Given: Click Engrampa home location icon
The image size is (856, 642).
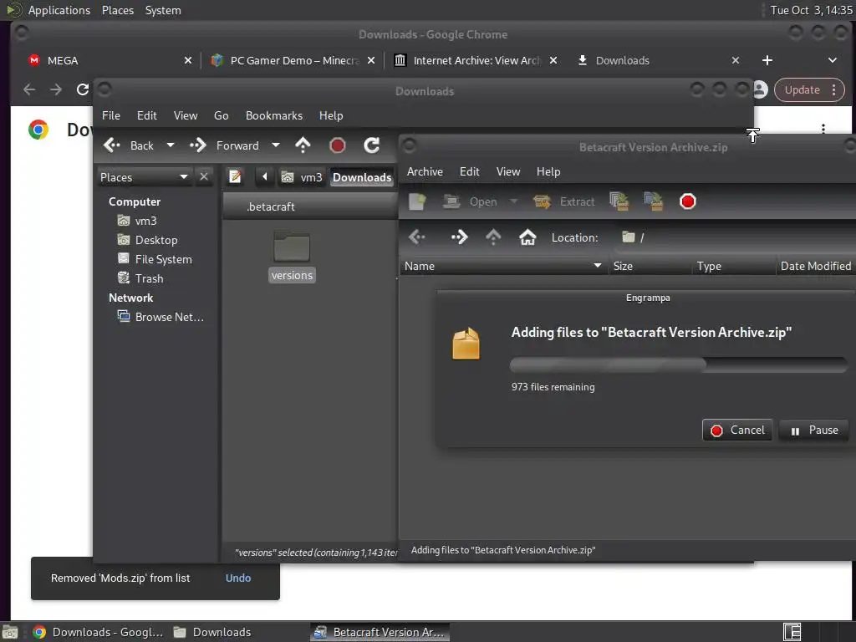Looking at the screenshot, I should pyautogui.click(x=527, y=237).
